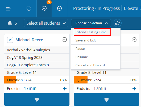Image resolution: width=141 pixels, height=107 pixels.
Task: Open the in-progress tab with badge 5
Action: (44, 8)
